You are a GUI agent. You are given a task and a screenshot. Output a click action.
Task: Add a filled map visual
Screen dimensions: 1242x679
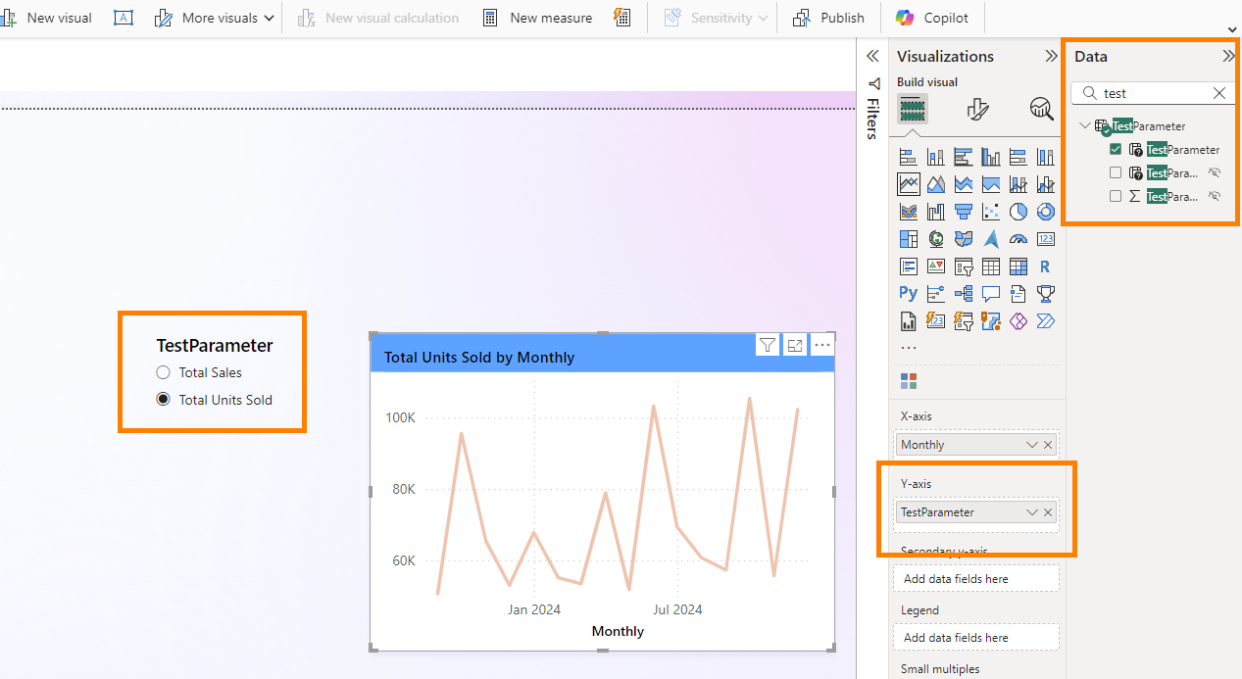pos(963,239)
